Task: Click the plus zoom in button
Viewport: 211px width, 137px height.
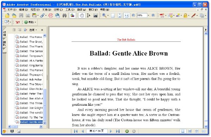Action: click(x=153, y=15)
